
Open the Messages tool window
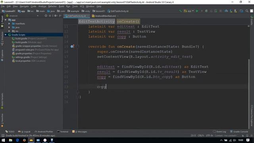click(x=79, y=131)
